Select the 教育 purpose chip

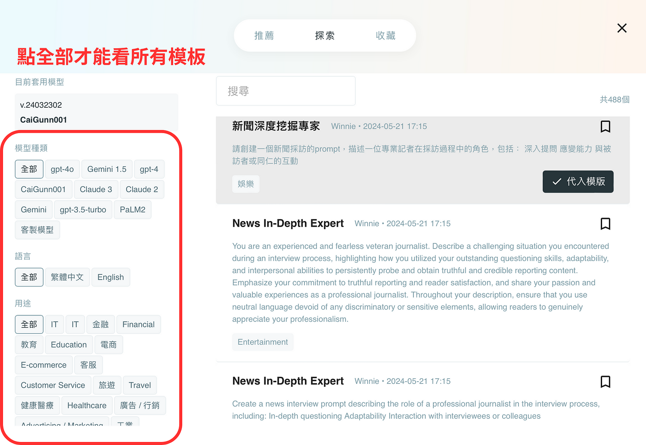click(29, 345)
